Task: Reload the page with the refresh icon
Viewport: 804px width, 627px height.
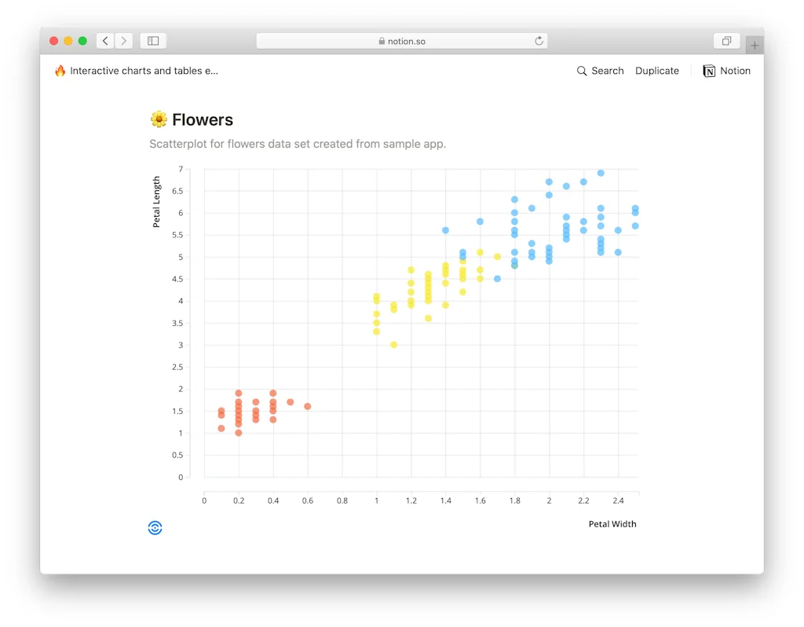Action: tap(539, 41)
